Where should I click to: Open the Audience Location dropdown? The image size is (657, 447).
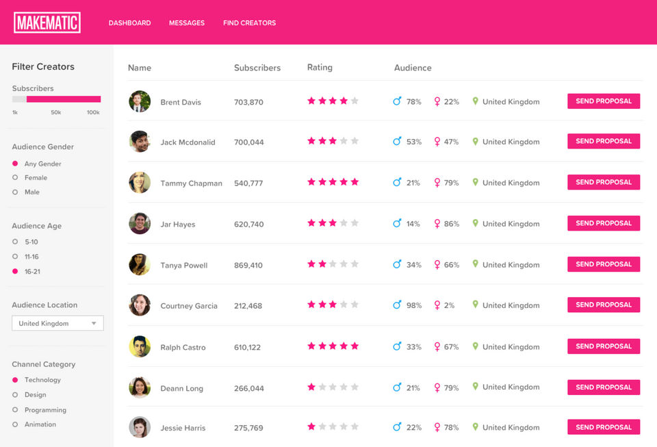point(57,323)
